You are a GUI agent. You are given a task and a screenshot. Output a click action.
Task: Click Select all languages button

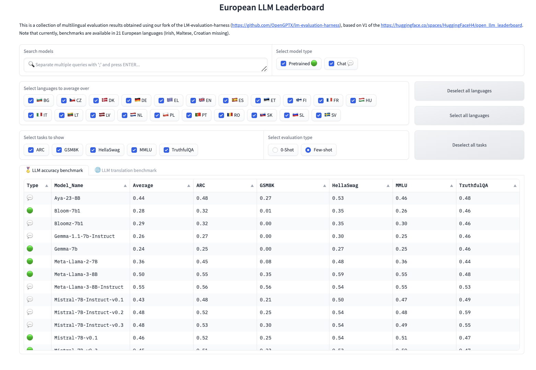469,116
